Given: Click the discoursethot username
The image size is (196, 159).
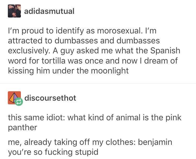Looking at the screenshot, I should point(50,98).
